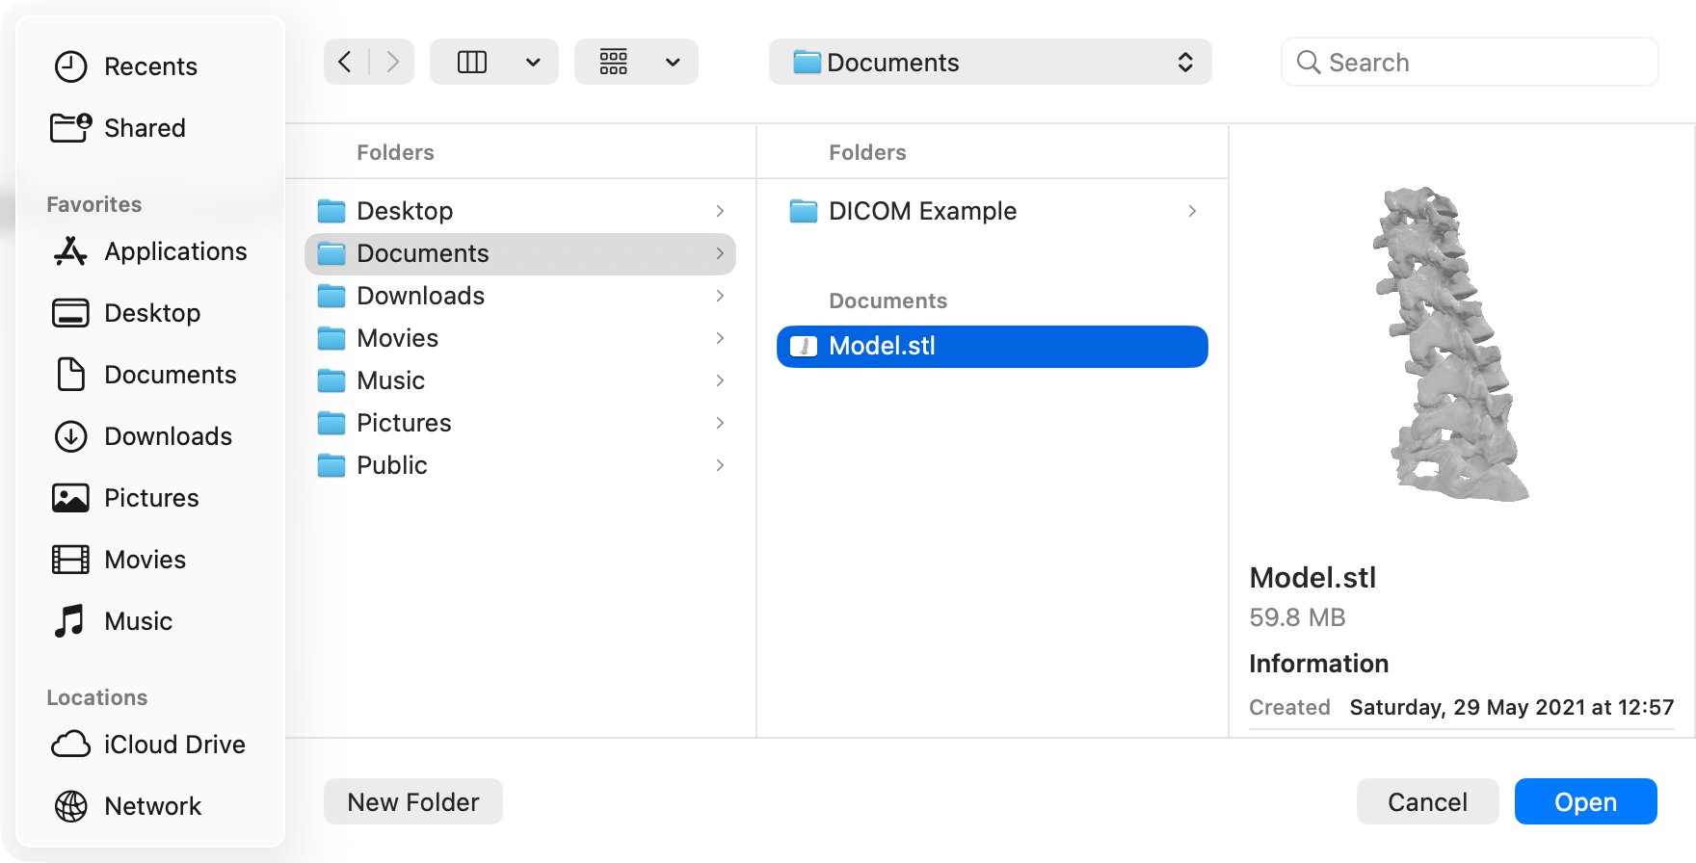1696x863 pixels.
Task: Open Applications from Favorites
Action: click(149, 251)
